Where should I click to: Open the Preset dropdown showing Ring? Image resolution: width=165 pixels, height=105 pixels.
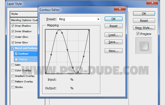[x=79, y=19]
